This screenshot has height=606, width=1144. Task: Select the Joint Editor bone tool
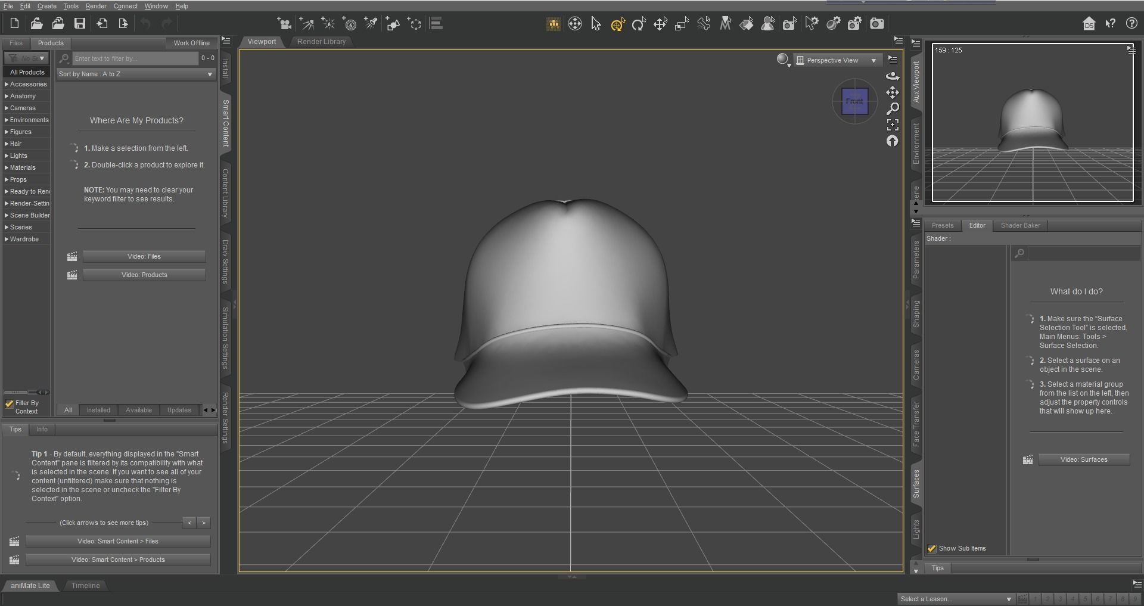704,24
